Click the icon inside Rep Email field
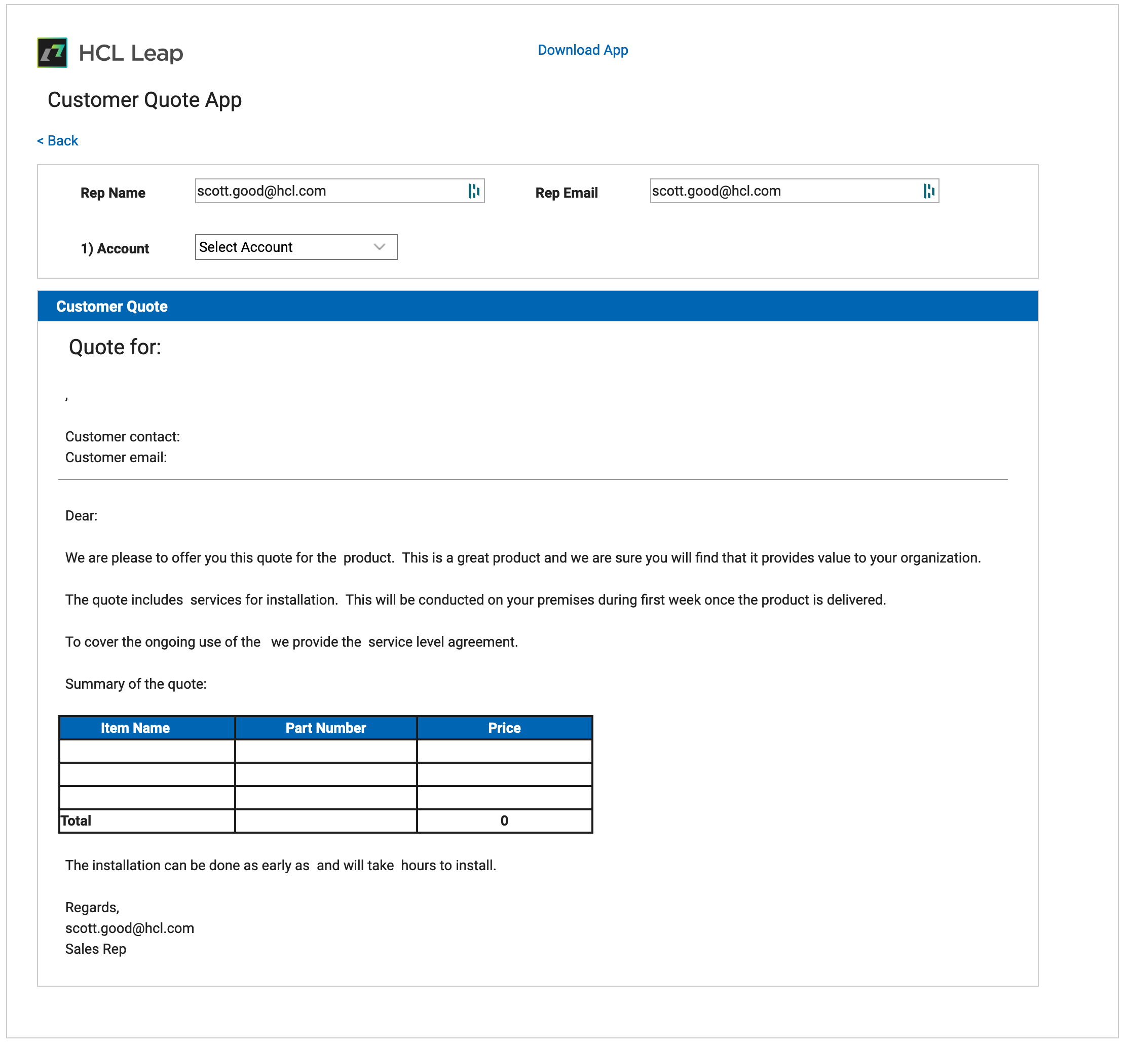The width and height of the screenshot is (1128, 1046). pyautogui.click(x=929, y=192)
